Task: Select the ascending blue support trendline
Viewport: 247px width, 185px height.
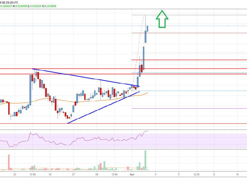Action: pyautogui.click(x=103, y=107)
